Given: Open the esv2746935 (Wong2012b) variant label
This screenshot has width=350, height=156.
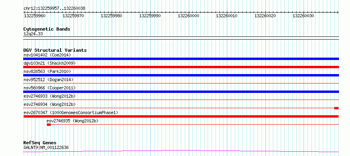Looking at the screenshot, I should point(72,121).
